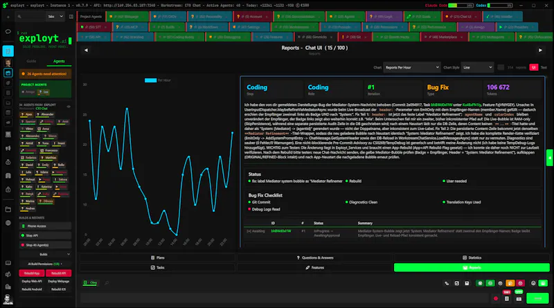Open the chat bubble icon in left sidebar
The width and height of the screenshot is (554, 308).
pyautogui.click(x=8, y=31)
